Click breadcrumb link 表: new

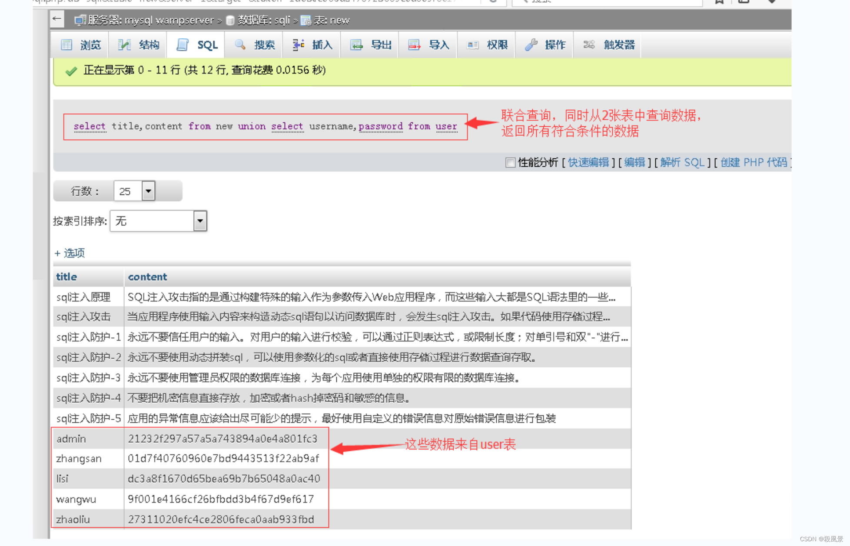(332, 20)
